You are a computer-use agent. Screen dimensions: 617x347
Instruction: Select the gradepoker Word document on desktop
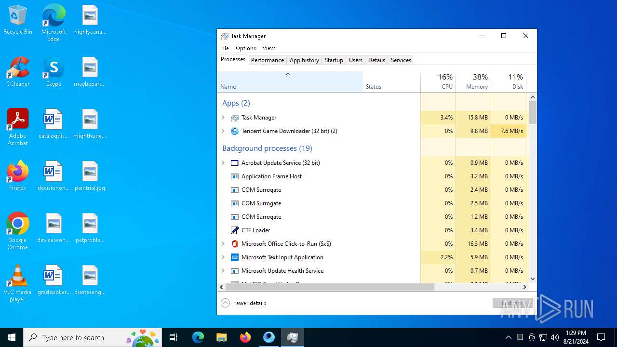tap(54, 280)
